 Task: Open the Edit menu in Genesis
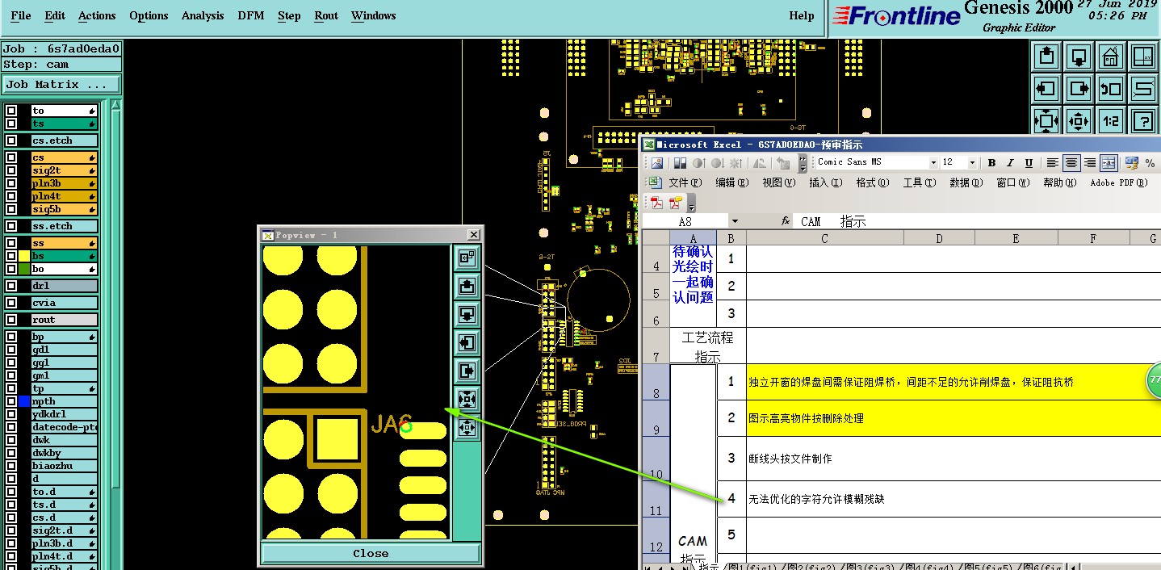(x=55, y=15)
